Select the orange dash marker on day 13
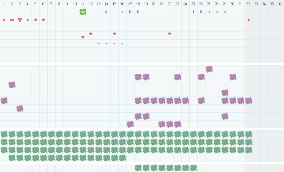Image resolution: width=284 pixels, height=172 pixels. point(99,43)
